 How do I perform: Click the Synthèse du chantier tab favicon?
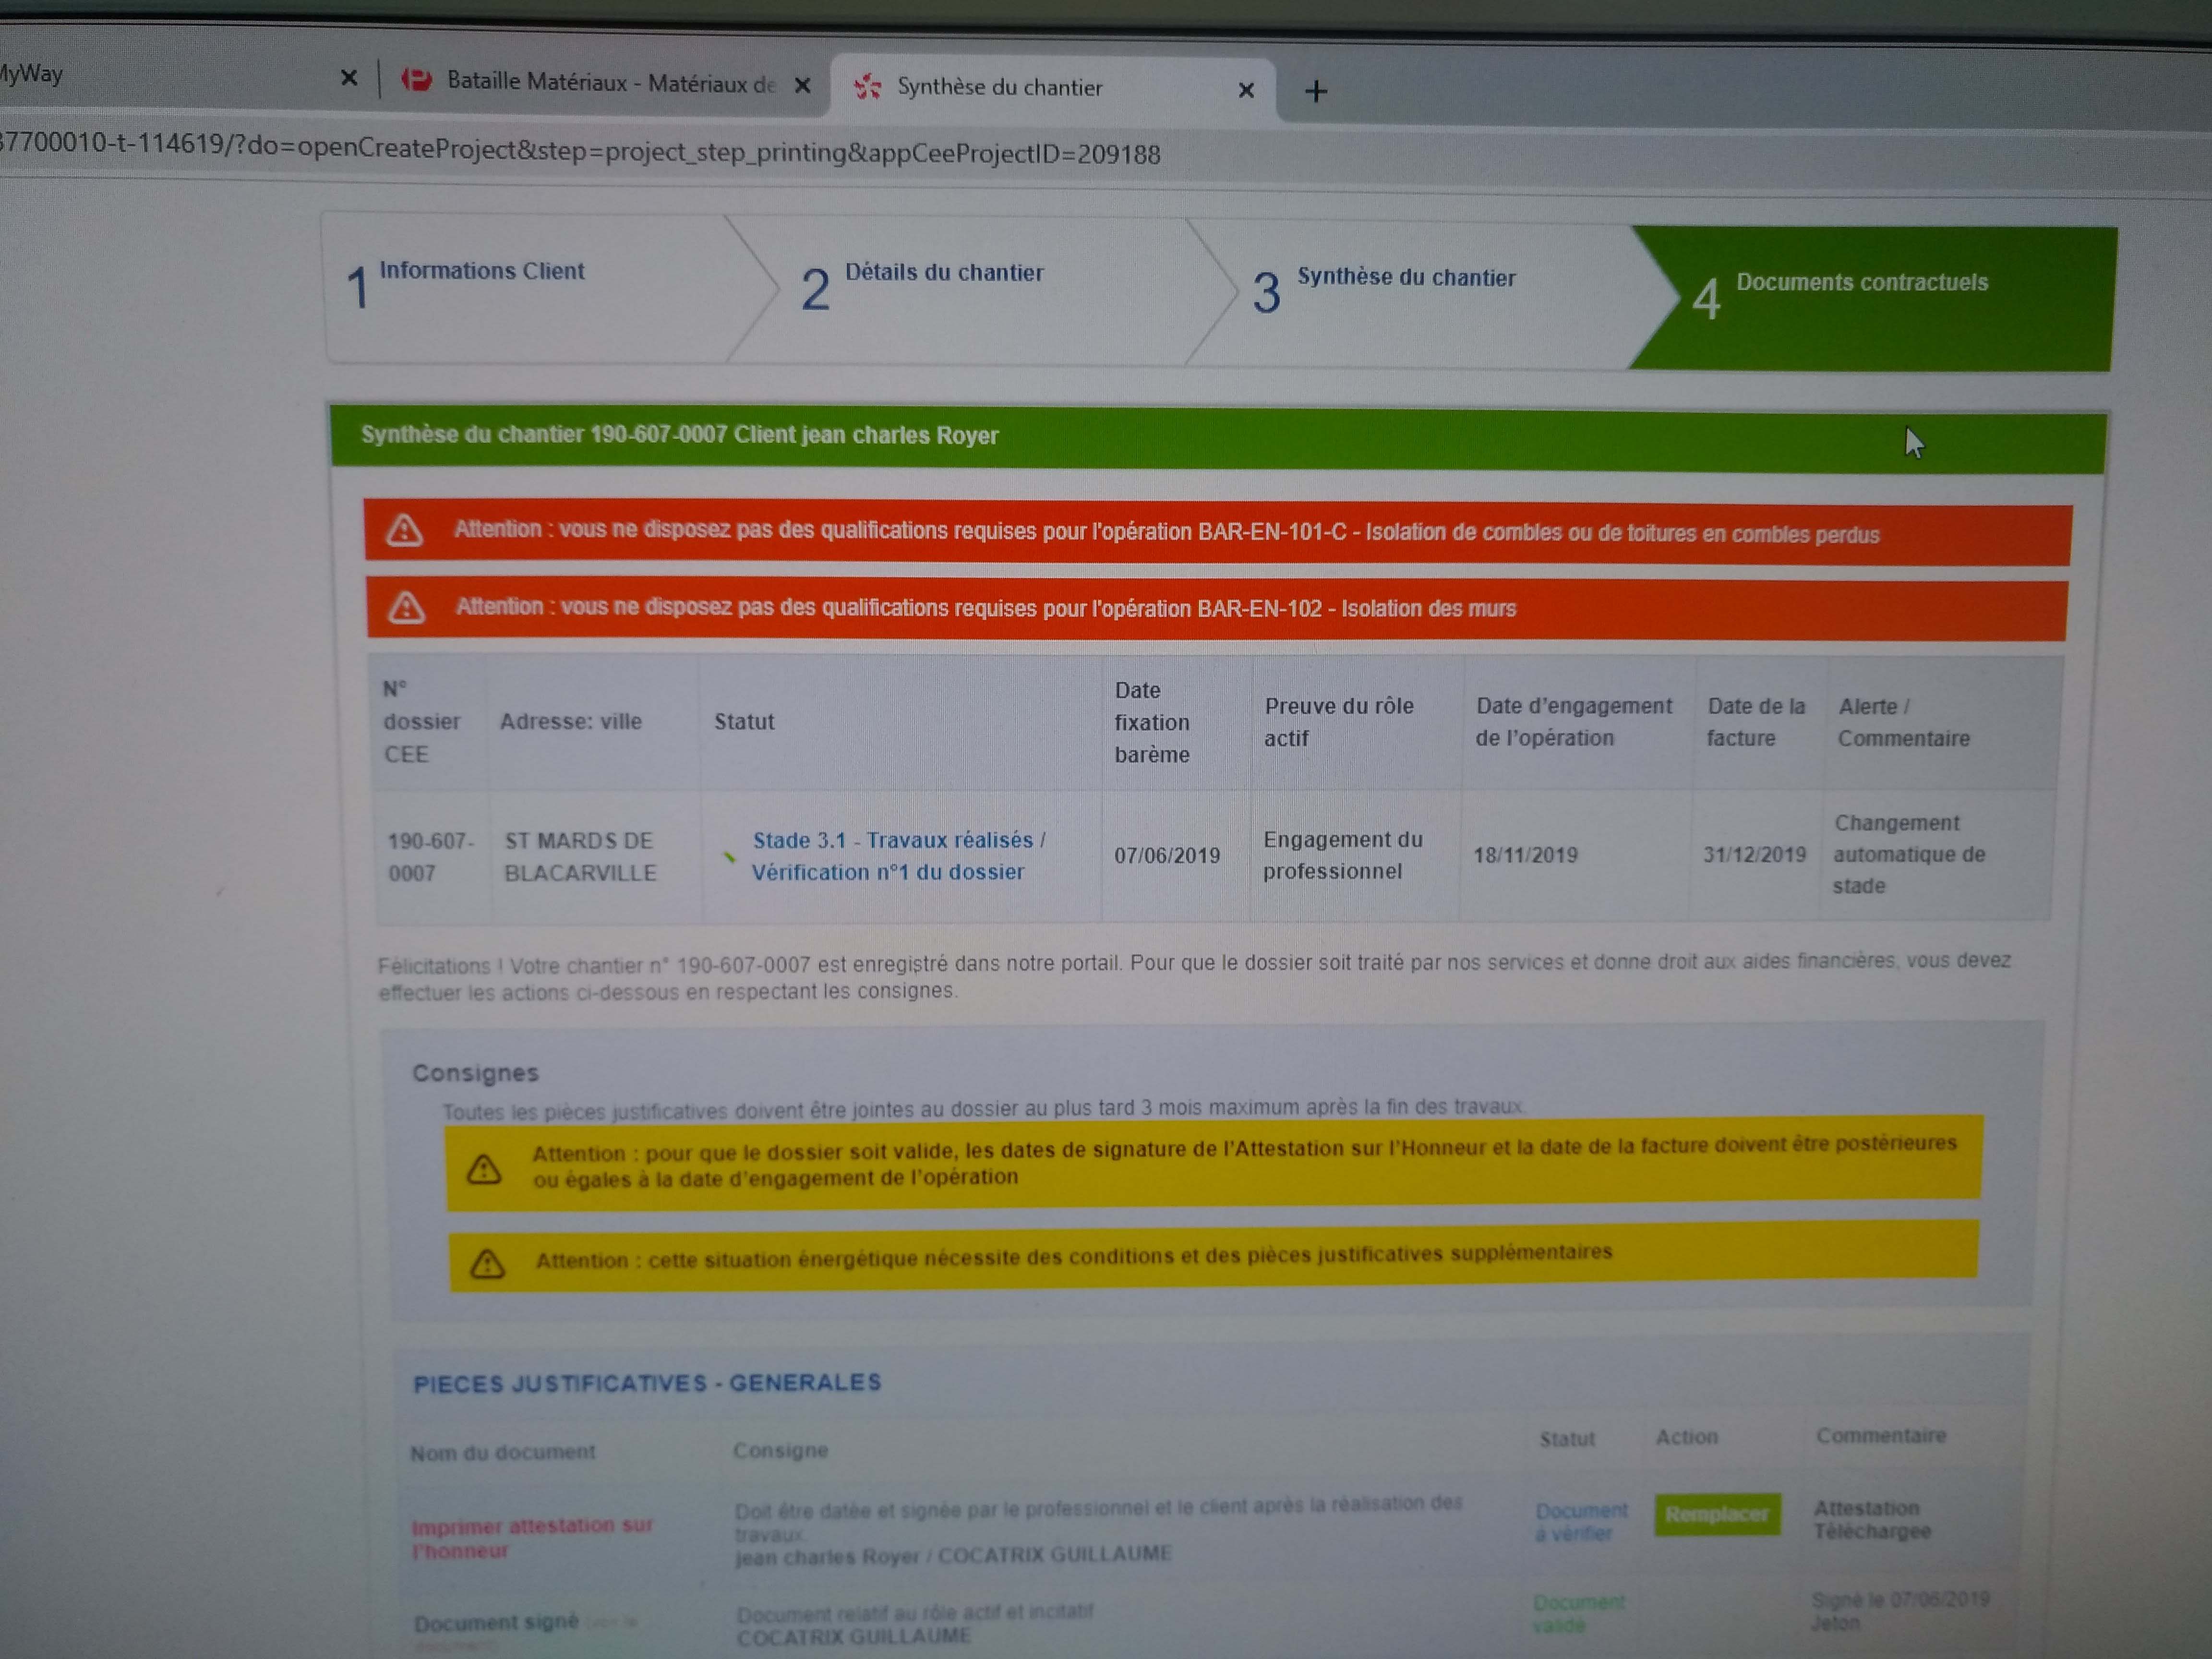867,87
